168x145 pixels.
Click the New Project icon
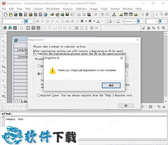pos(6,15)
